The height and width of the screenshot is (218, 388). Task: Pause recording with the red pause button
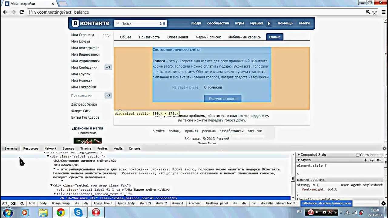[311, 212]
